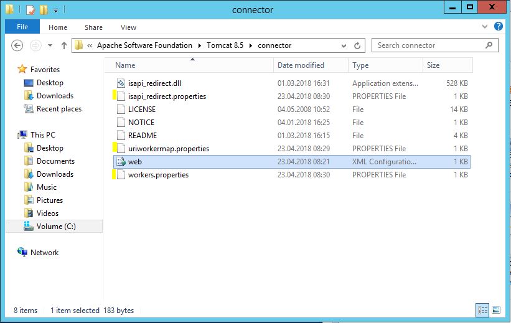Viewport: 511px width, 323px height.
Task: Switch to Details view layout icon
Action: 482,310
